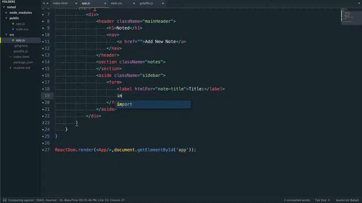
Task: Switch to app.js tab
Action: pyautogui.click(x=86, y=3)
